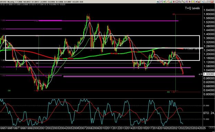Click the 1.28000 price axis label
Screen dimensions: 215x132
[x=209, y=46]
